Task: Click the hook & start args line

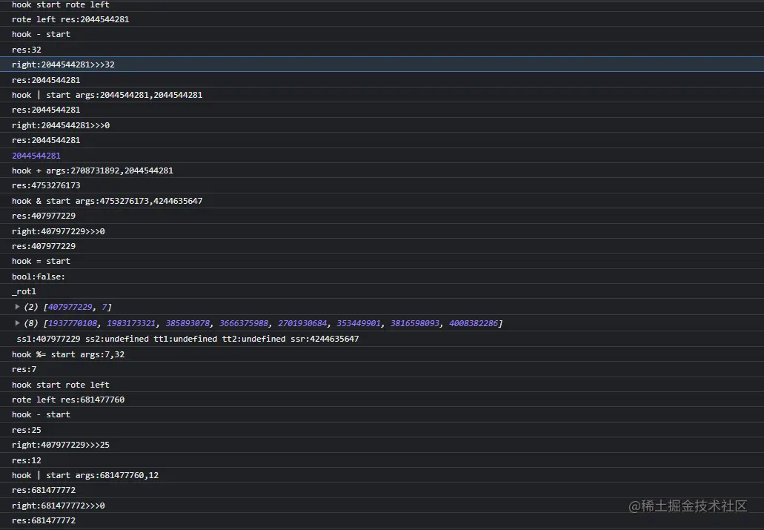Action: coord(107,201)
